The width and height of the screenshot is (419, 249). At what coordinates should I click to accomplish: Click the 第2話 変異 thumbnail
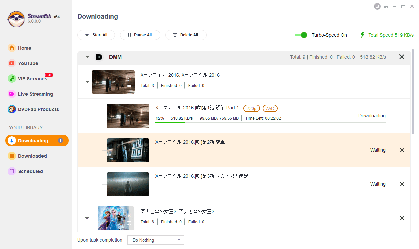tap(128, 150)
